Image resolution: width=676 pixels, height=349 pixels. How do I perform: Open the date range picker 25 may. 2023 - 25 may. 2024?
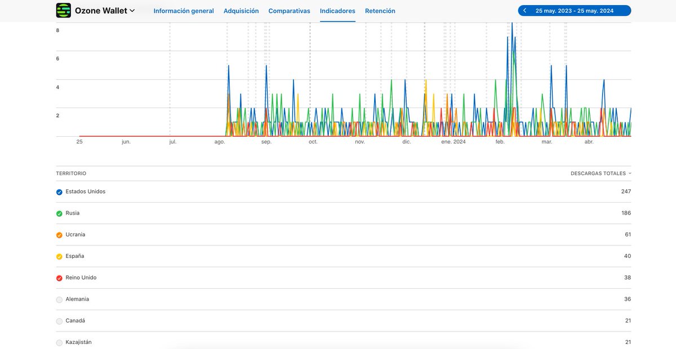pyautogui.click(x=575, y=11)
